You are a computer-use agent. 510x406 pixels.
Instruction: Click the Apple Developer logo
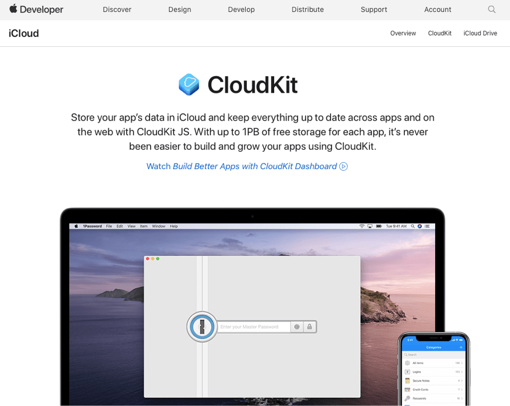pyautogui.click(x=36, y=9)
